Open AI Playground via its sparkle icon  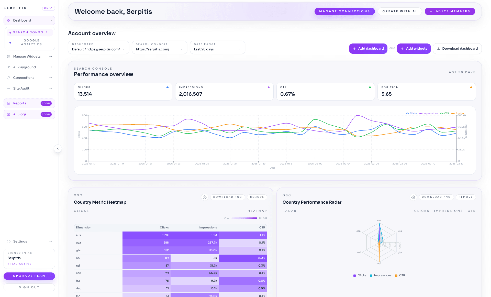pyautogui.click(x=9, y=67)
